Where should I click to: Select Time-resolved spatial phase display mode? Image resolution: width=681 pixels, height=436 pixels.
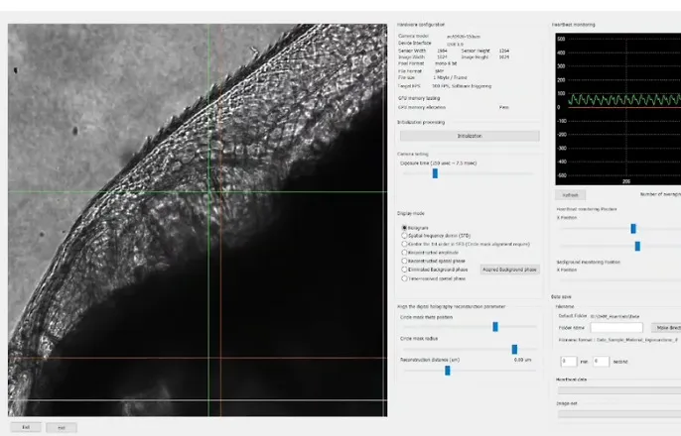(404, 278)
